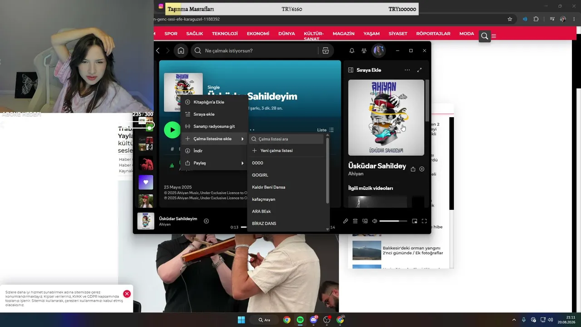The height and width of the screenshot is (327, 581).
Task: Open the news site hamburger menu
Action: 494,36
